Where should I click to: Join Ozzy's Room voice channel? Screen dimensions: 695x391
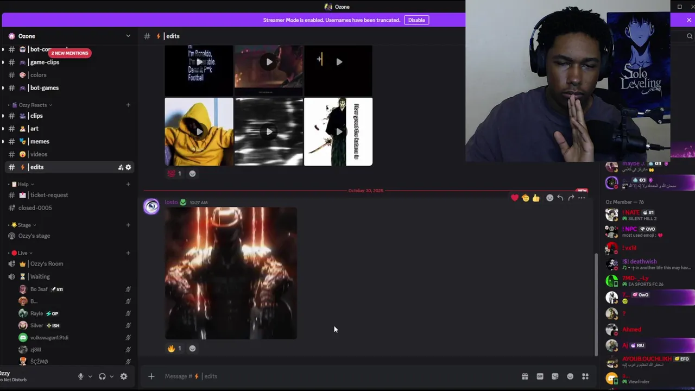coord(69,264)
